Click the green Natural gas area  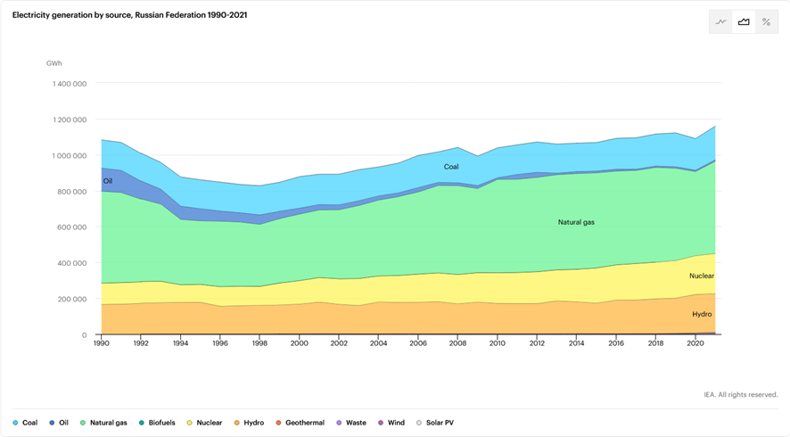tap(575, 222)
